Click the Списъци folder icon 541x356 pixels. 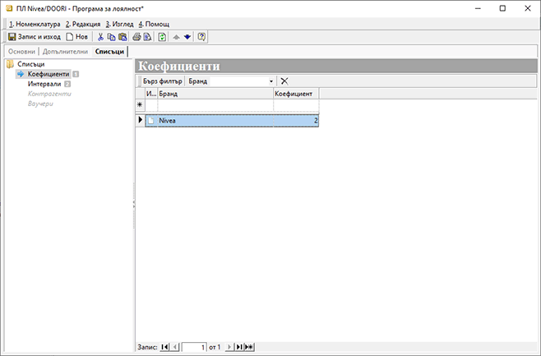[x=11, y=64]
